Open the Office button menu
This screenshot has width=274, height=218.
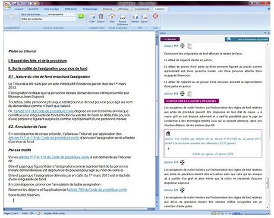7,5
